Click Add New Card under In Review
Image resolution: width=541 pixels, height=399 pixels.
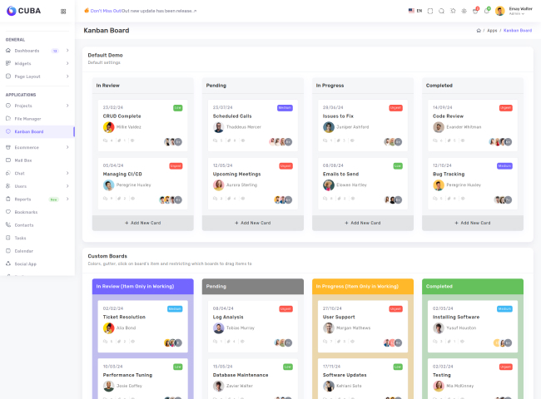point(143,223)
